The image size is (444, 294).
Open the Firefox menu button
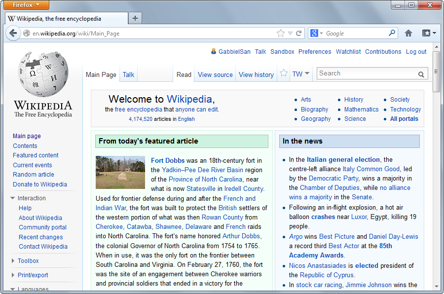point(26,5)
